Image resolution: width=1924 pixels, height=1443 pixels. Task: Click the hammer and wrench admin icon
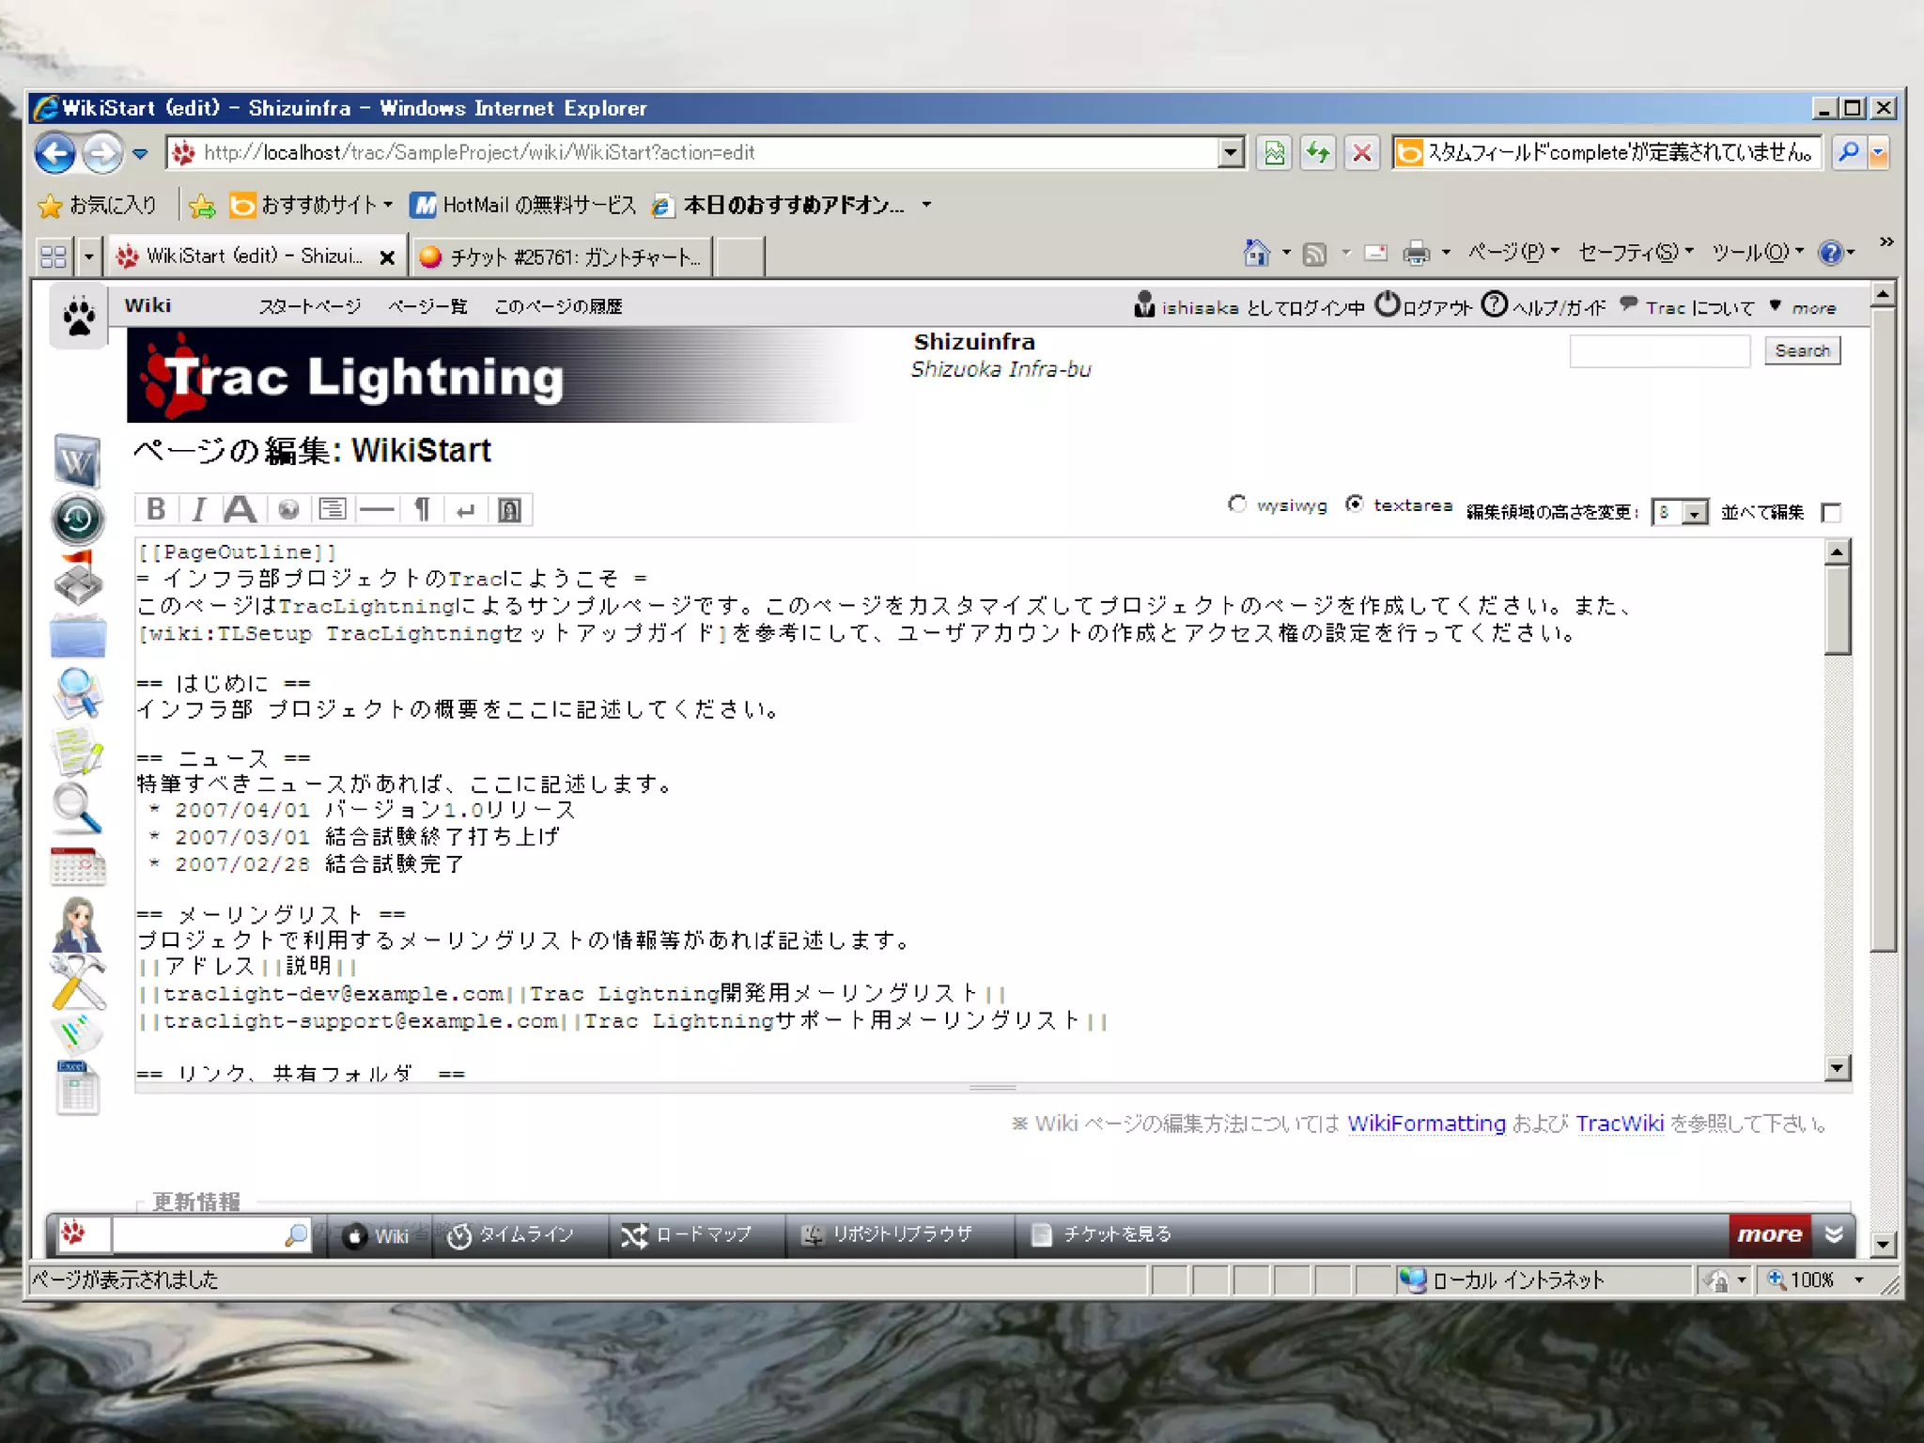77,982
